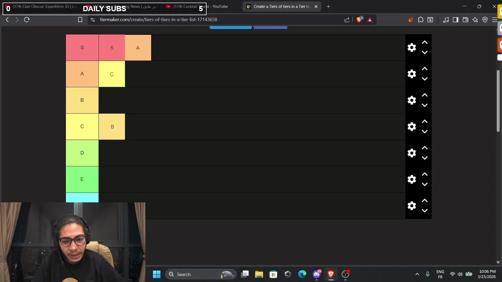Open the volume control in the tray
This screenshot has width=502, height=282.
pos(460,274)
